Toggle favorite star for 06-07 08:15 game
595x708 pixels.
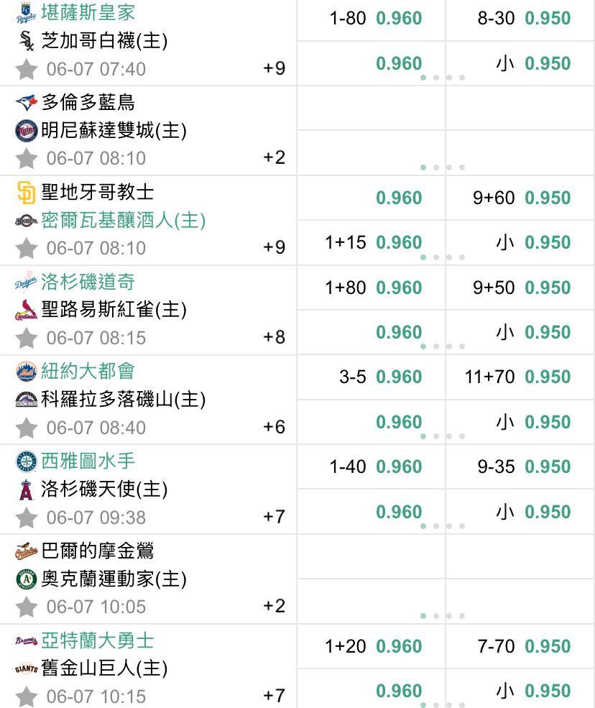[26, 338]
